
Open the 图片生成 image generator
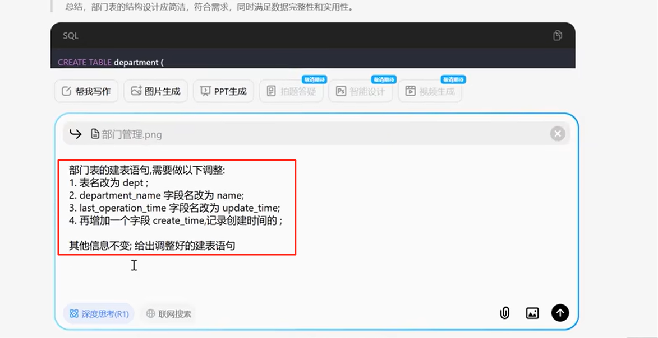click(x=155, y=91)
